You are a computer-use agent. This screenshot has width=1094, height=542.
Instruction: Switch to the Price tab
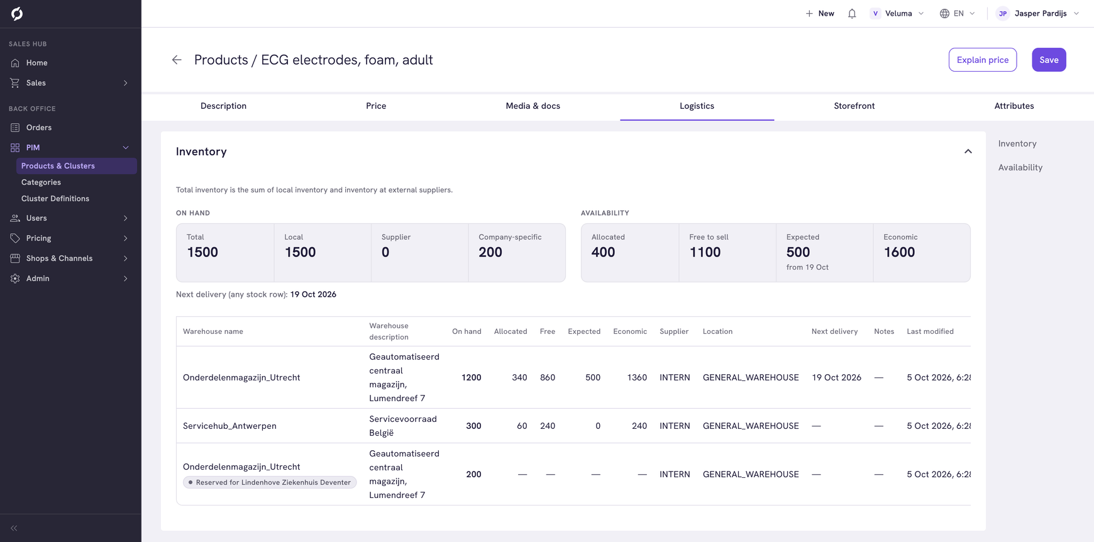click(x=376, y=106)
